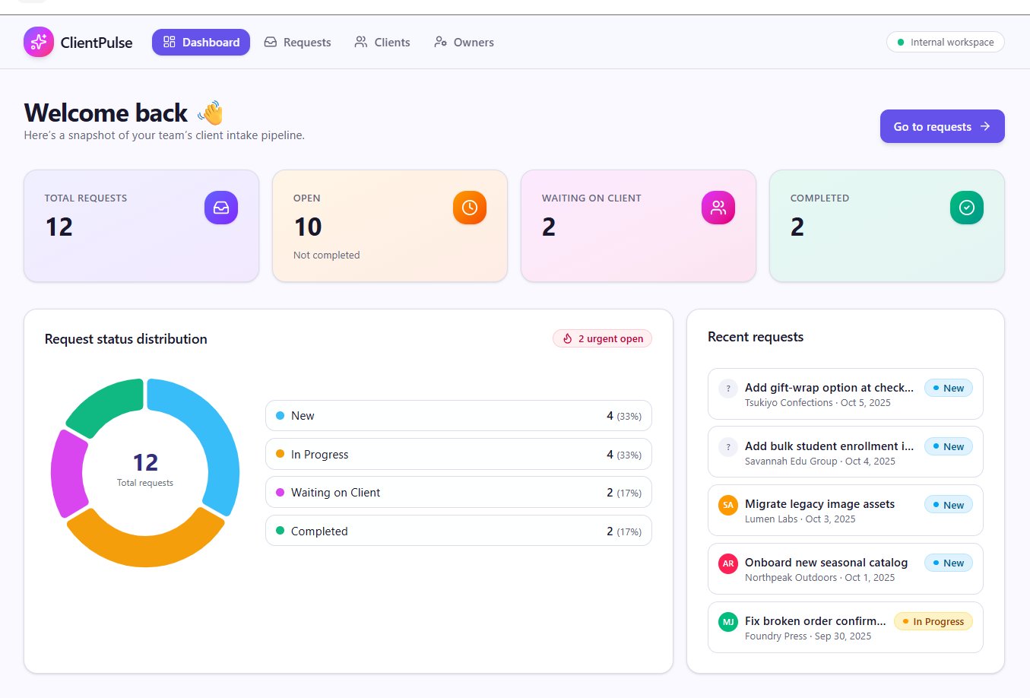Screen dimensions: 1030x698
Task: Open the Dashboard tab
Action: [201, 43]
